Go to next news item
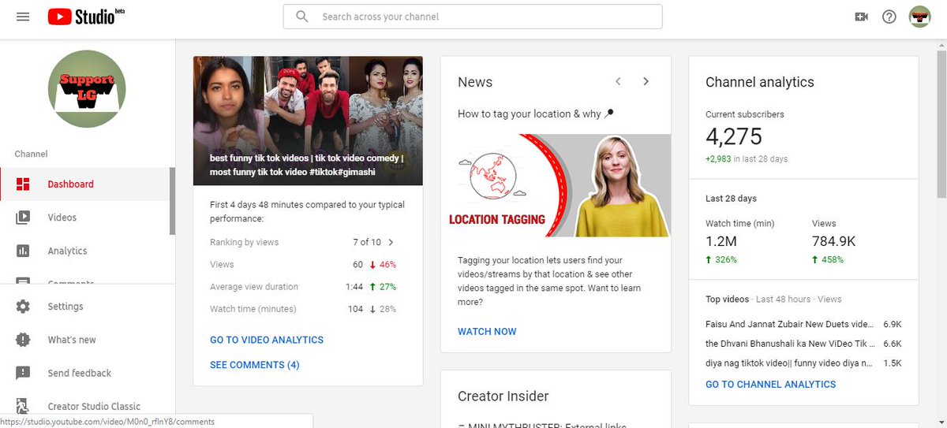Screen dimensions: 947x428 (646, 81)
